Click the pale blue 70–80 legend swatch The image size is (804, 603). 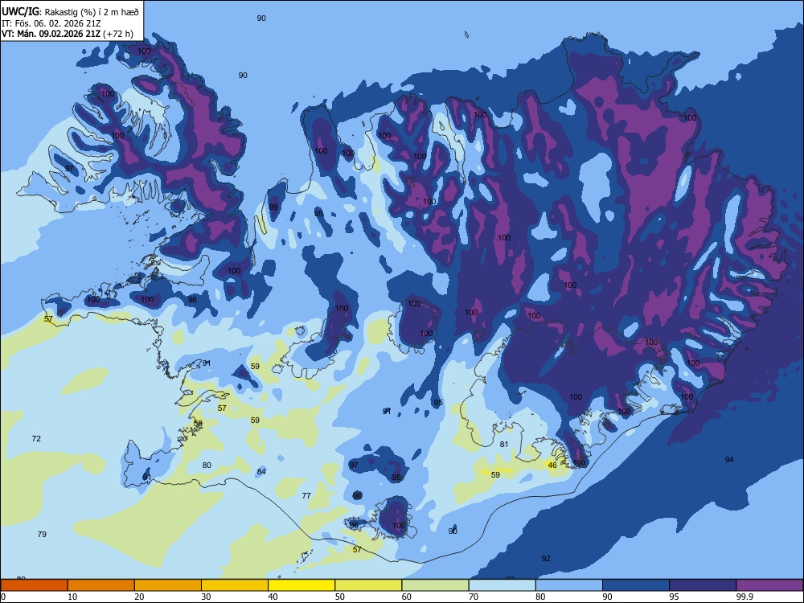[x=502, y=585]
